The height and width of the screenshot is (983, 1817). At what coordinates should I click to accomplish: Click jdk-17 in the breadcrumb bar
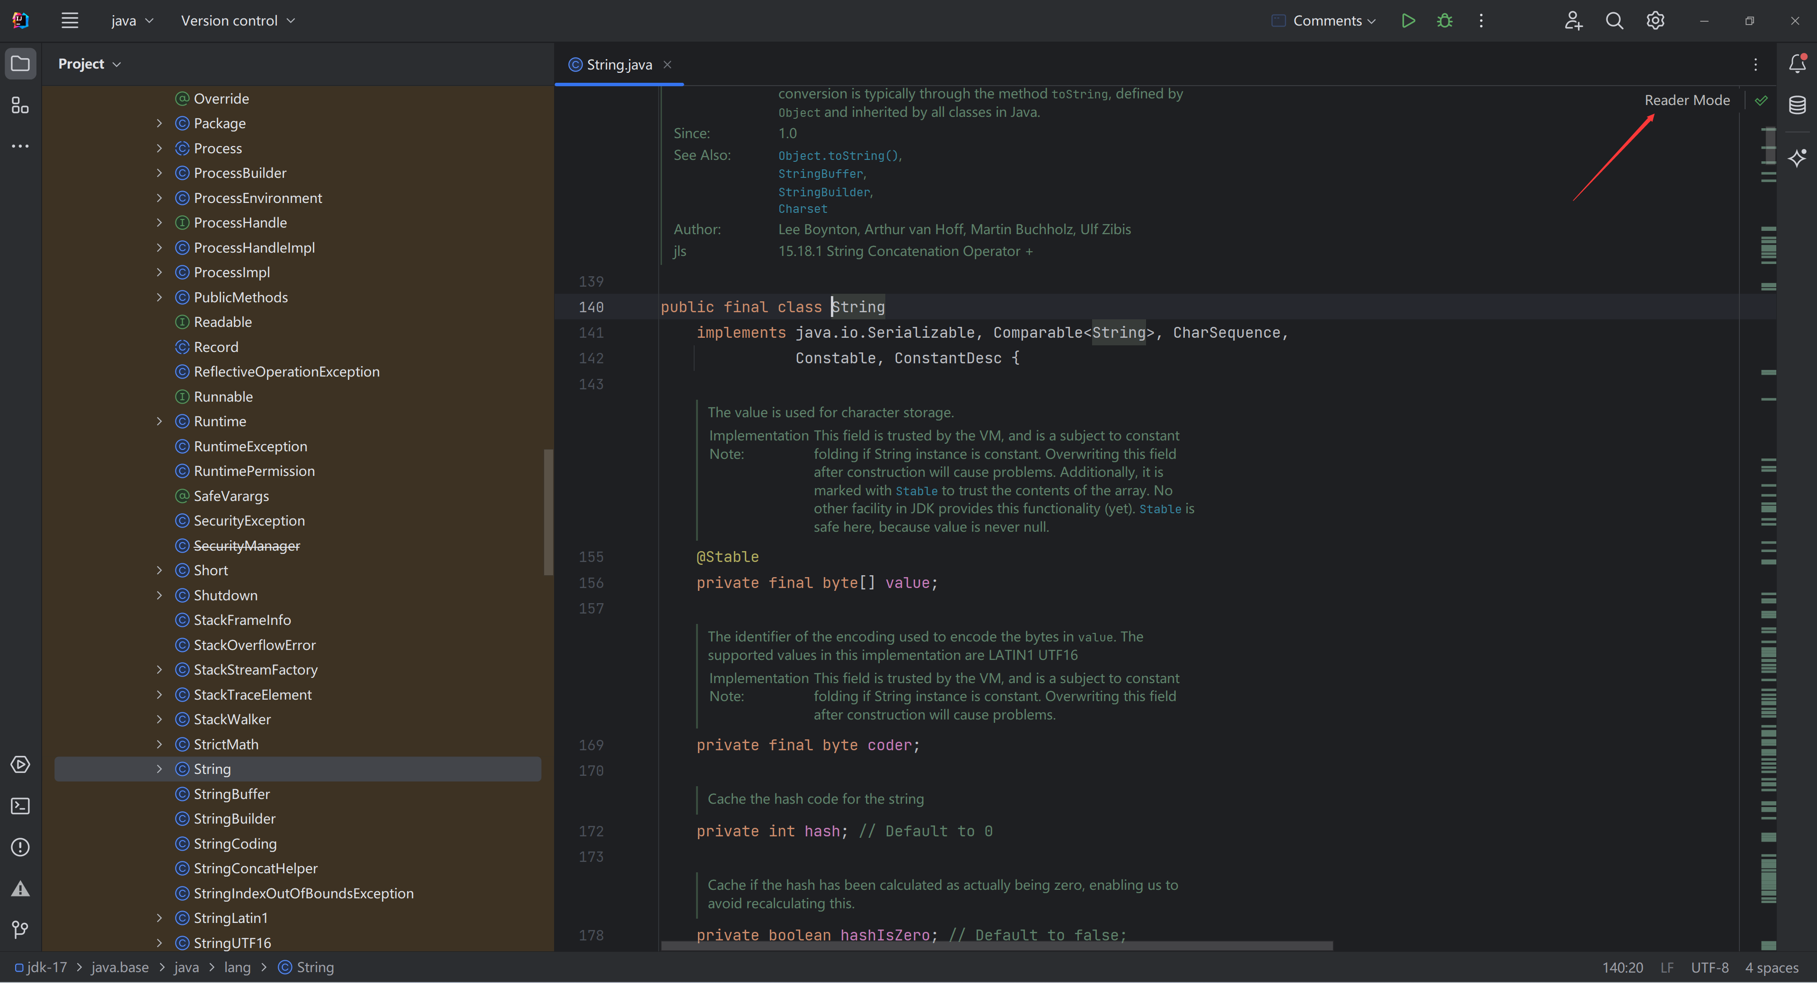(41, 967)
